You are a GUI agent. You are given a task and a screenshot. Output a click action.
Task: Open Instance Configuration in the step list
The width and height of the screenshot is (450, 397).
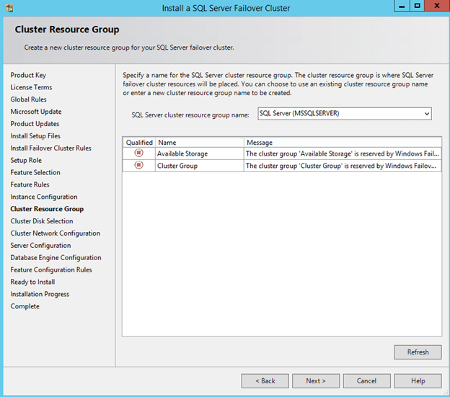click(x=44, y=197)
